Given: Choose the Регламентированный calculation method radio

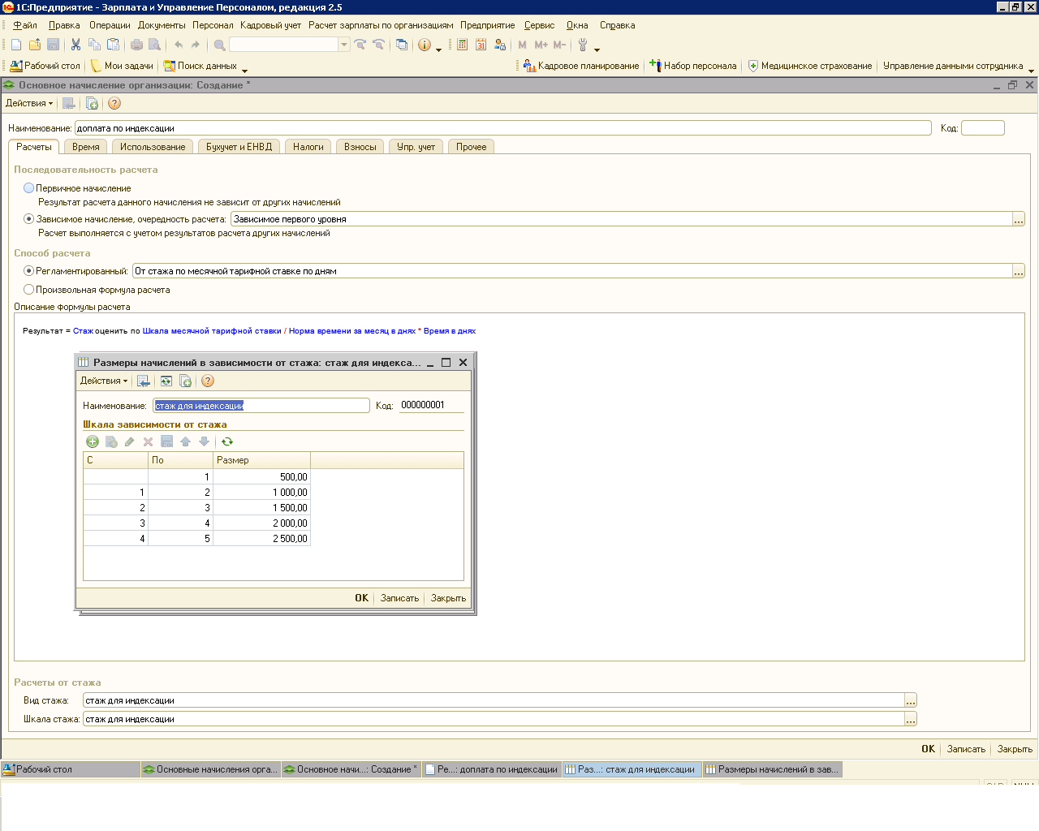Looking at the screenshot, I should click(29, 270).
